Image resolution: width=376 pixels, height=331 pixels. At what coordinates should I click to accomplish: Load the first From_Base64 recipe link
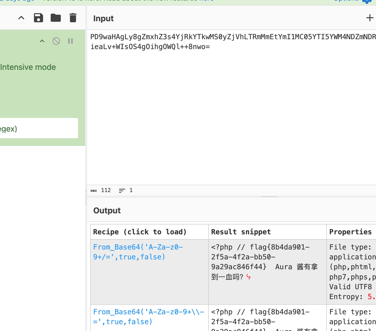[138, 252]
